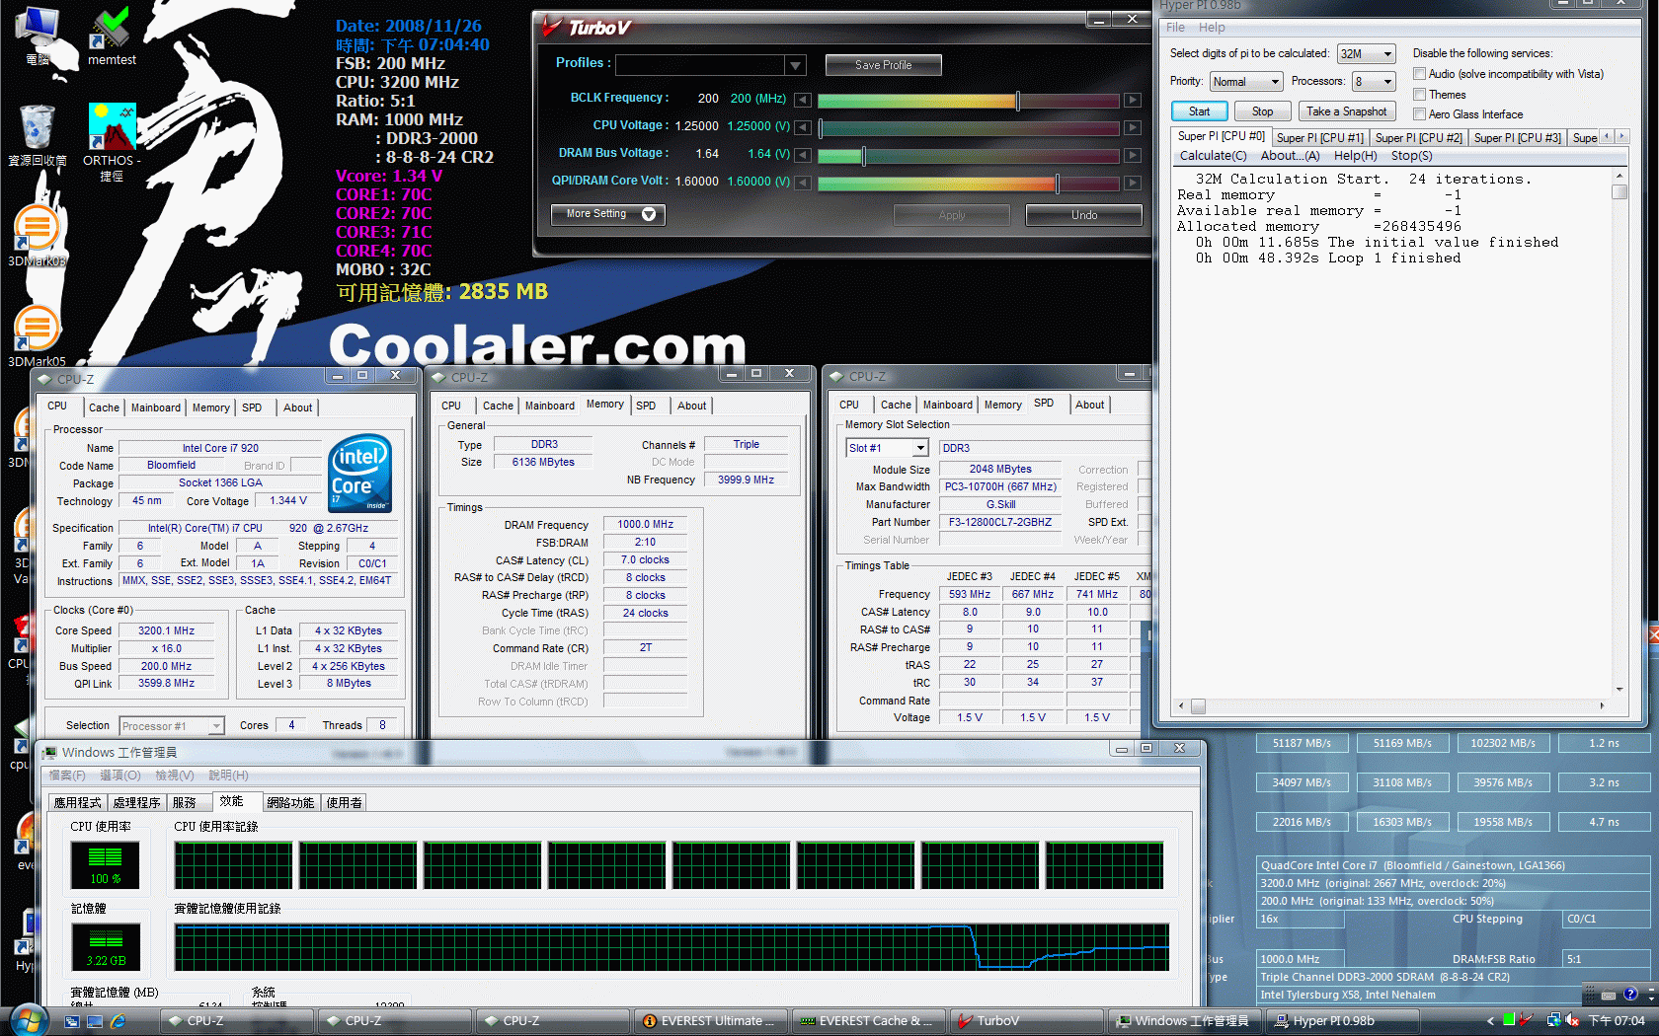Open the memtest desktop shortcut
This screenshot has height=1036, width=1659.
112,37
